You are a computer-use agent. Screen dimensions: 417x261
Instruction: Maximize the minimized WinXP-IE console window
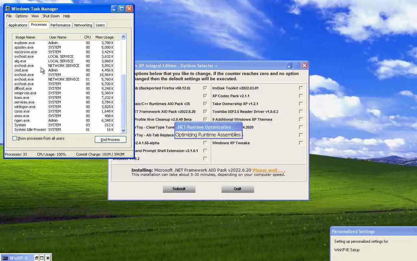point(42,258)
